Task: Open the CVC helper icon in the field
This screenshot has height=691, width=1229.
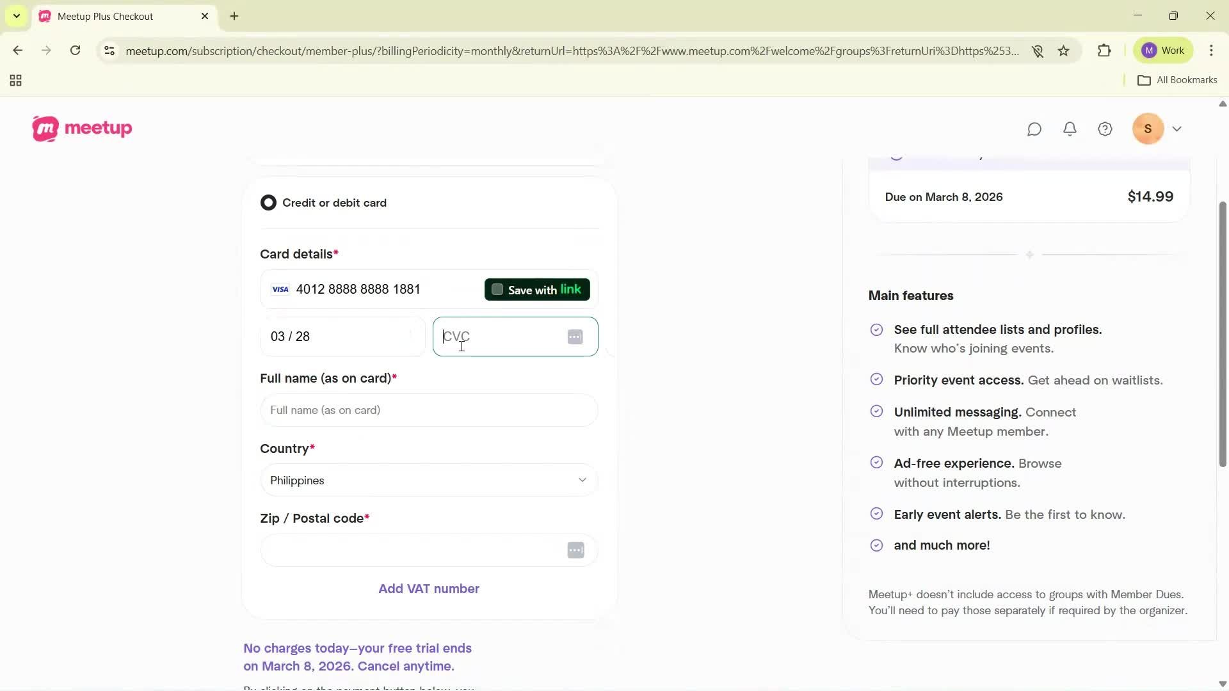Action: pos(575,337)
